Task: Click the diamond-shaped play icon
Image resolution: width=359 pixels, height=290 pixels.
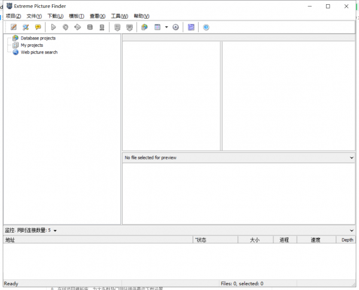Action: coord(78,28)
